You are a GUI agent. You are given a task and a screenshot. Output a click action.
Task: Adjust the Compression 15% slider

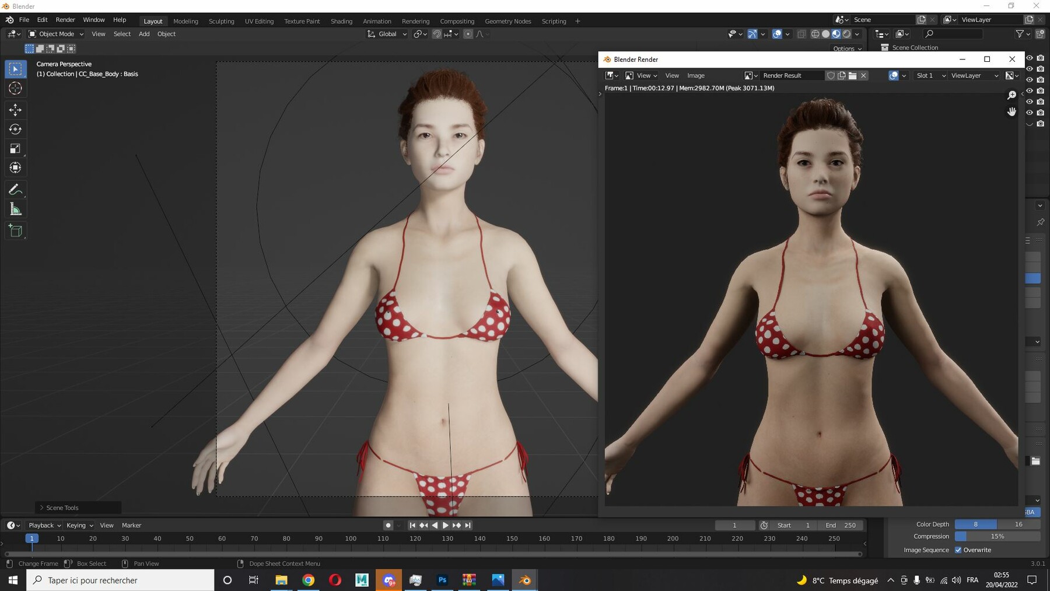click(x=998, y=536)
